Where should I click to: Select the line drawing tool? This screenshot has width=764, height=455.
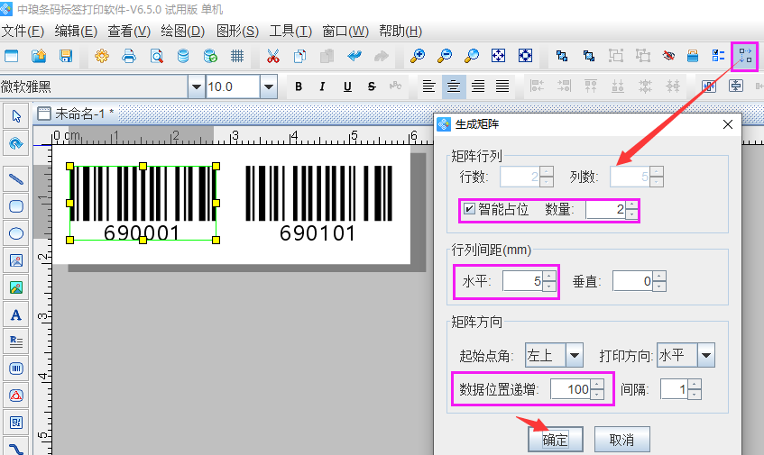tap(16, 179)
